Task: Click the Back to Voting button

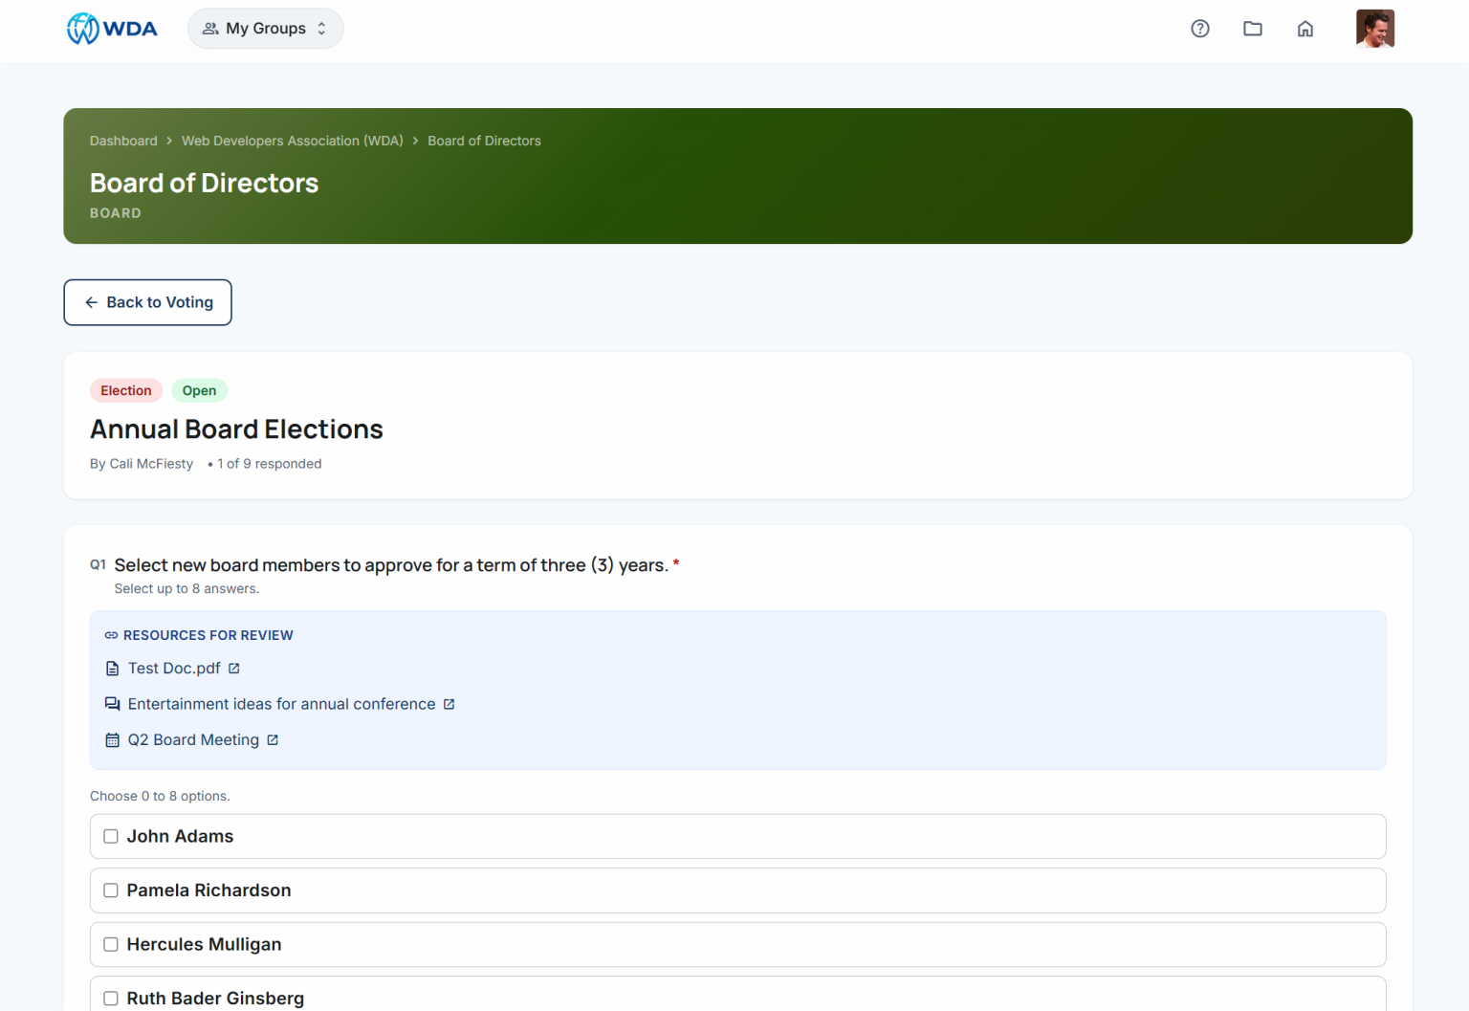Action: tap(147, 302)
